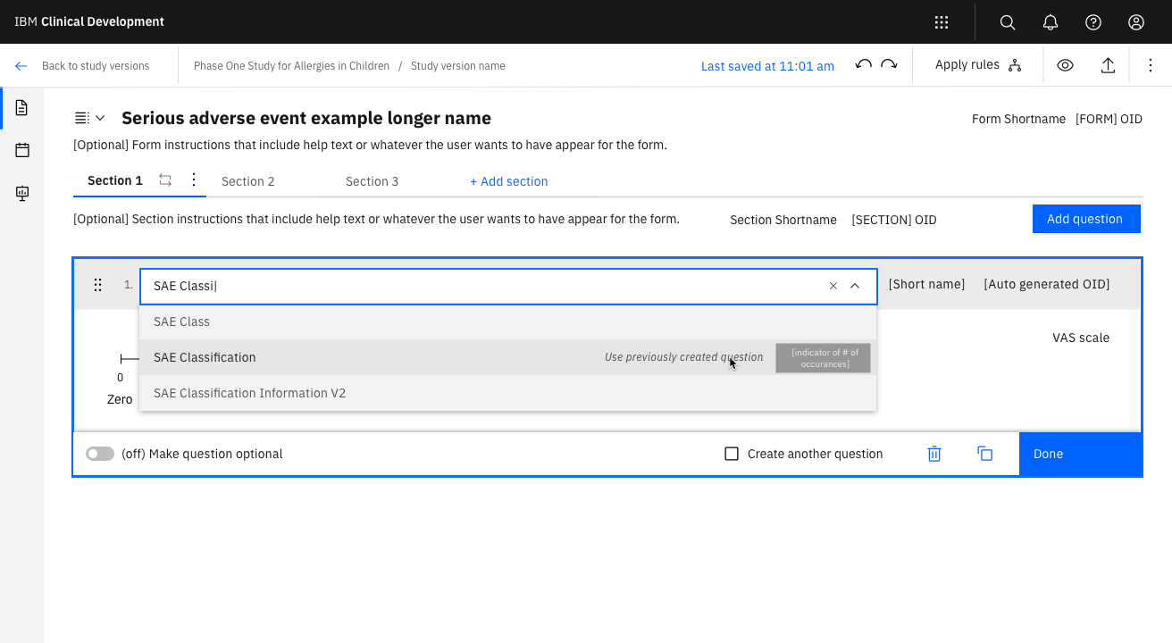Toggle Make question optional switch
Viewport: 1172px width, 643px height.
pos(100,454)
